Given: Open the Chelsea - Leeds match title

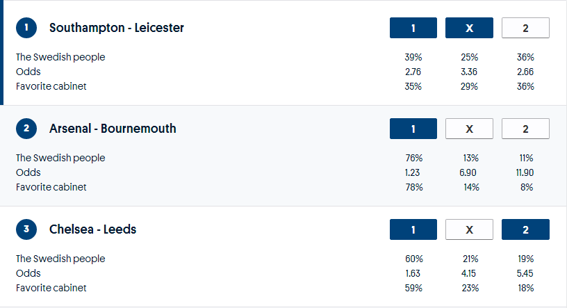Looking at the screenshot, I should (92, 229).
